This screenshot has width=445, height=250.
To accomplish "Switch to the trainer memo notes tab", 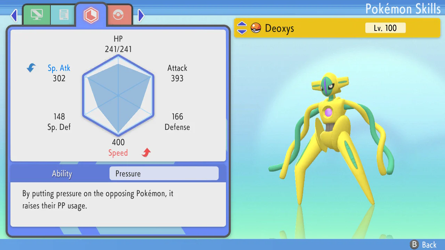I will tap(63, 15).
